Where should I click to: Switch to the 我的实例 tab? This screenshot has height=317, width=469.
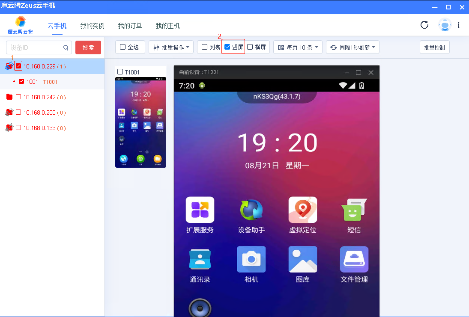click(x=92, y=26)
